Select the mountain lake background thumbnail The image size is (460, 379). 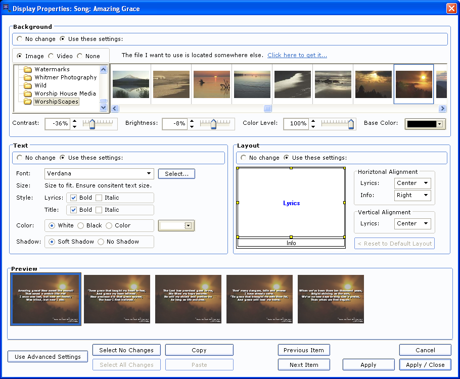[131, 84]
